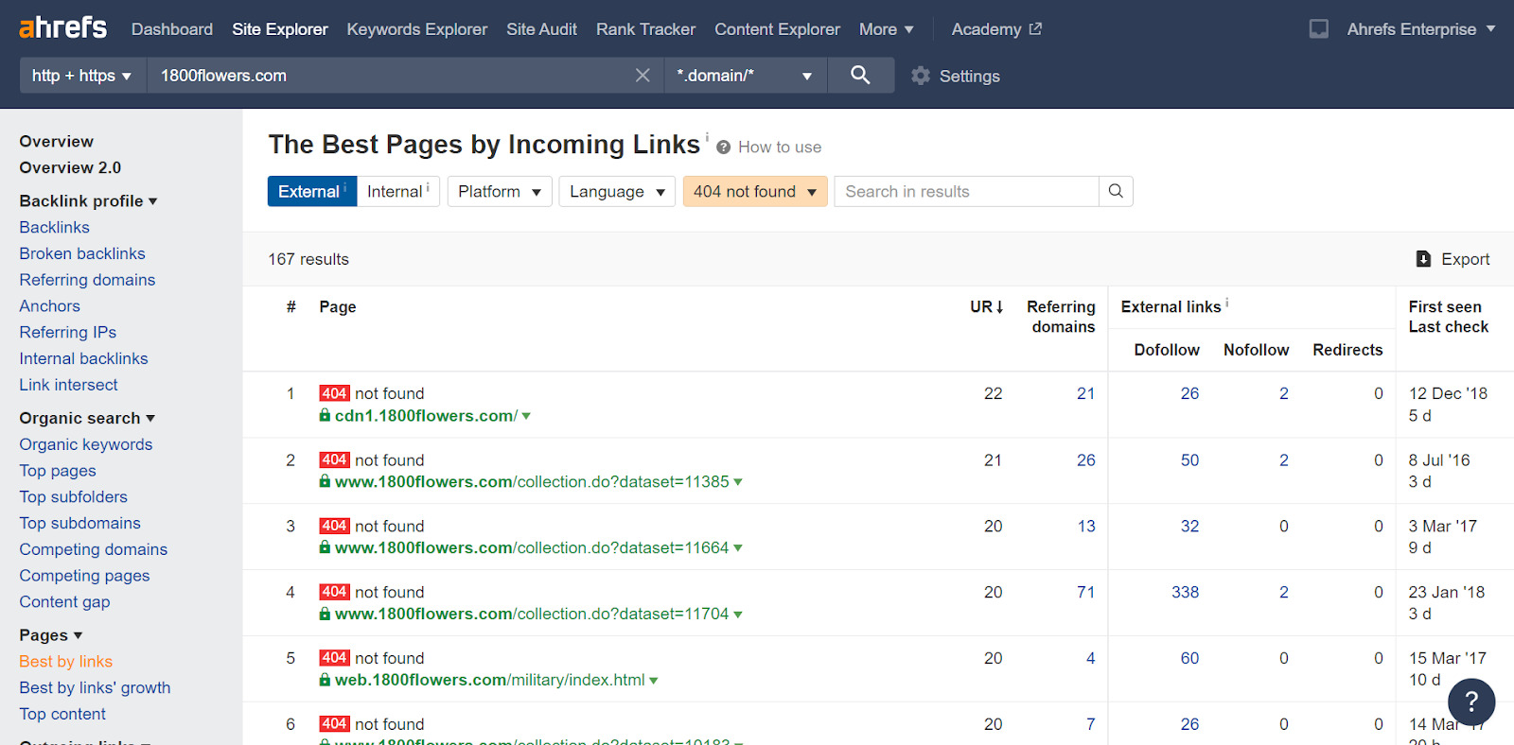
Task: Click the notifications screen icon near Ahrefs Enterprise
Action: 1318,29
